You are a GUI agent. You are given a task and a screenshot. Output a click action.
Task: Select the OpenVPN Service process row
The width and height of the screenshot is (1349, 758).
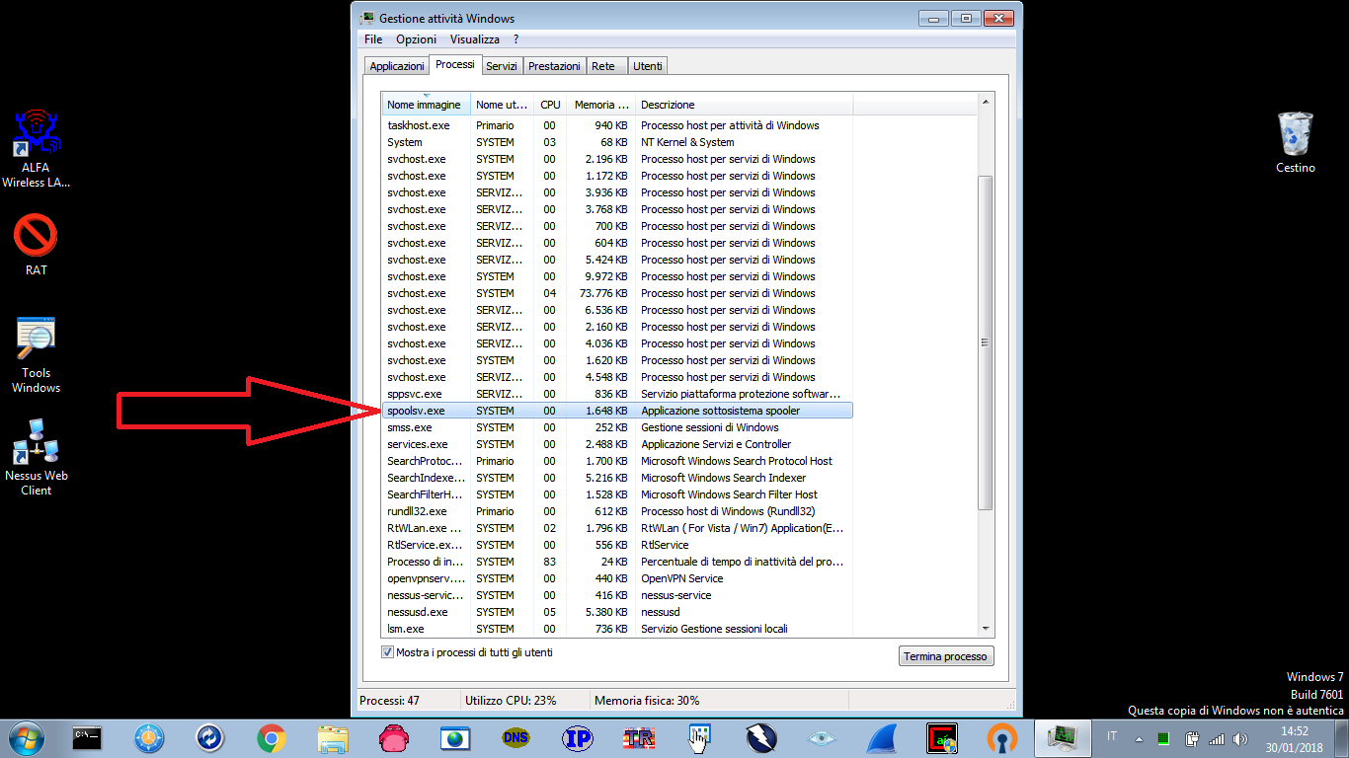pos(617,578)
